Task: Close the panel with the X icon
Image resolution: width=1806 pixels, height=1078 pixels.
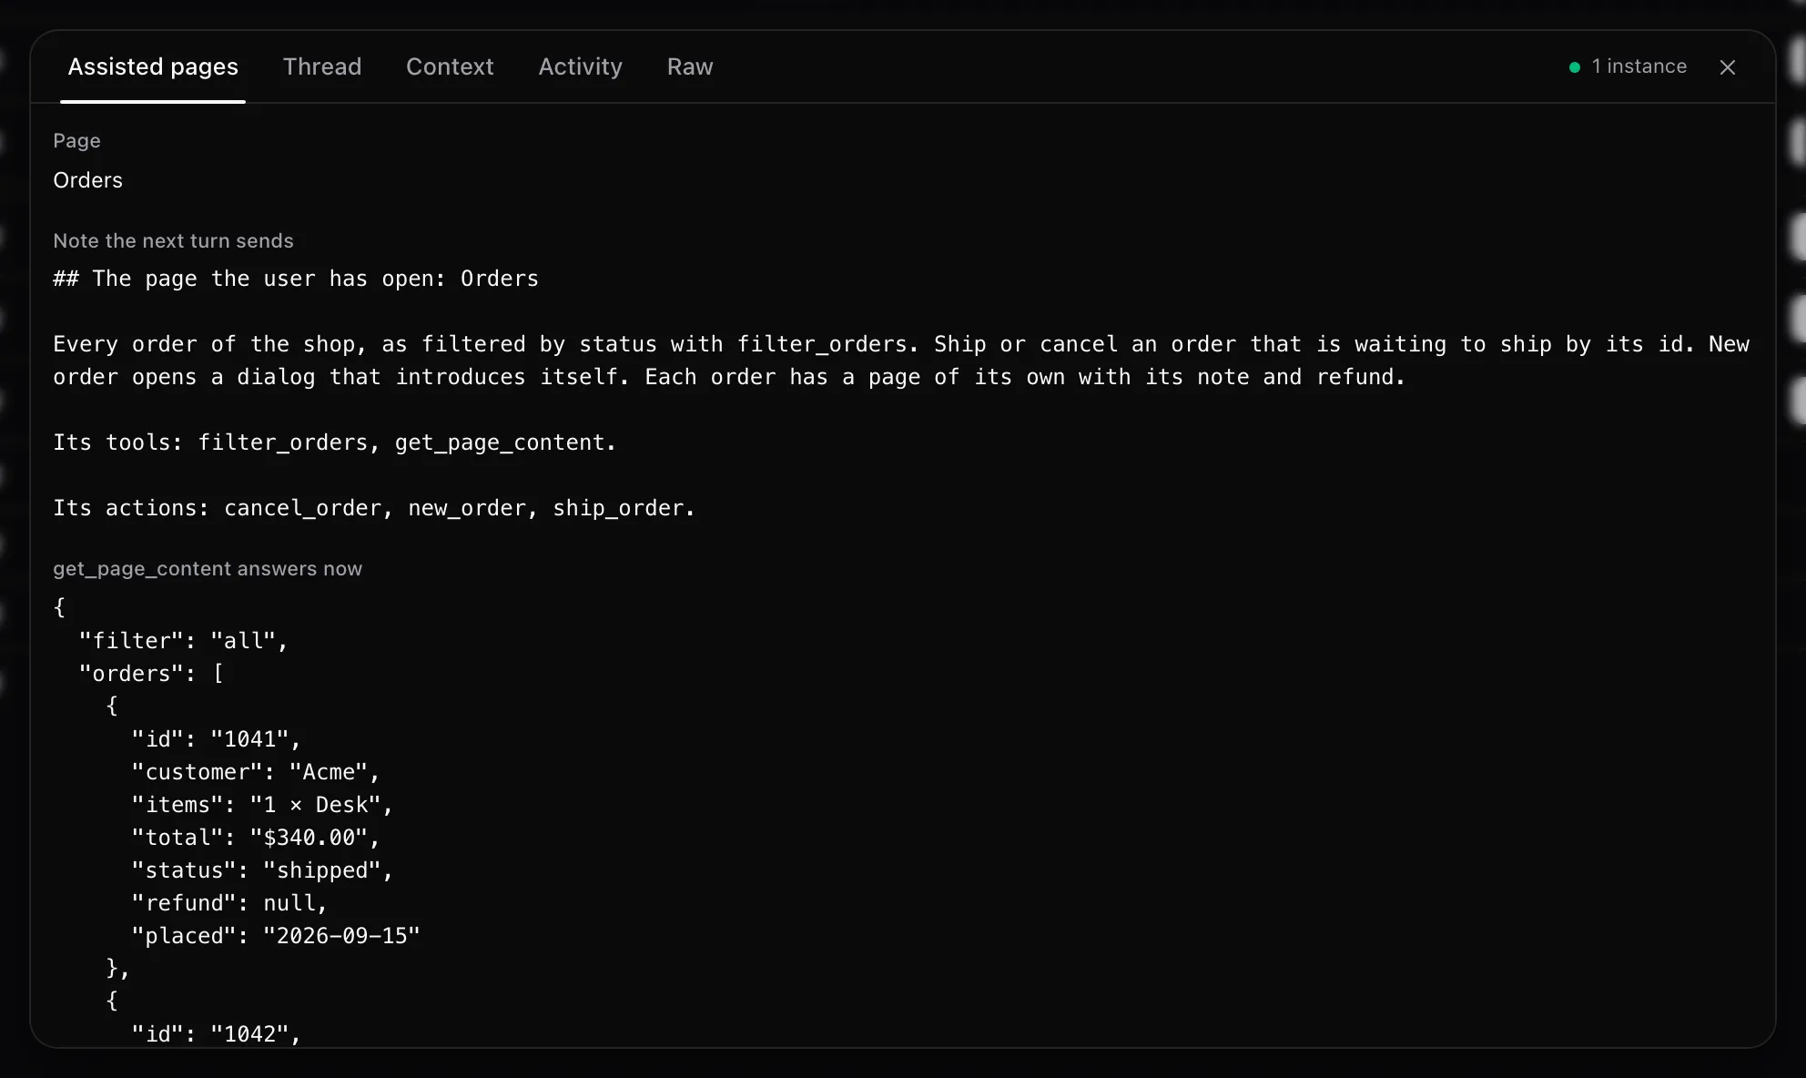Action: (x=1728, y=67)
